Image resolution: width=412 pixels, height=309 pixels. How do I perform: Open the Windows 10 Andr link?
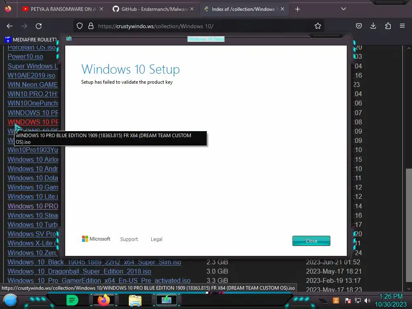(x=33, y=169)
